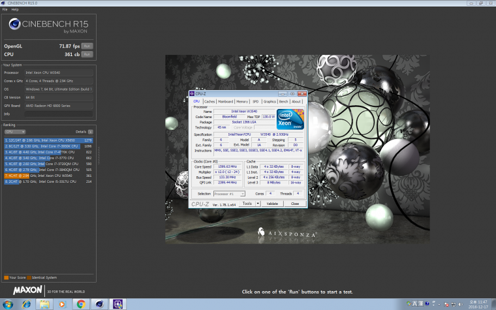Click the volume speaker tray icon
The width and height of the screenshot is (496, 310).
click(460, 304)
